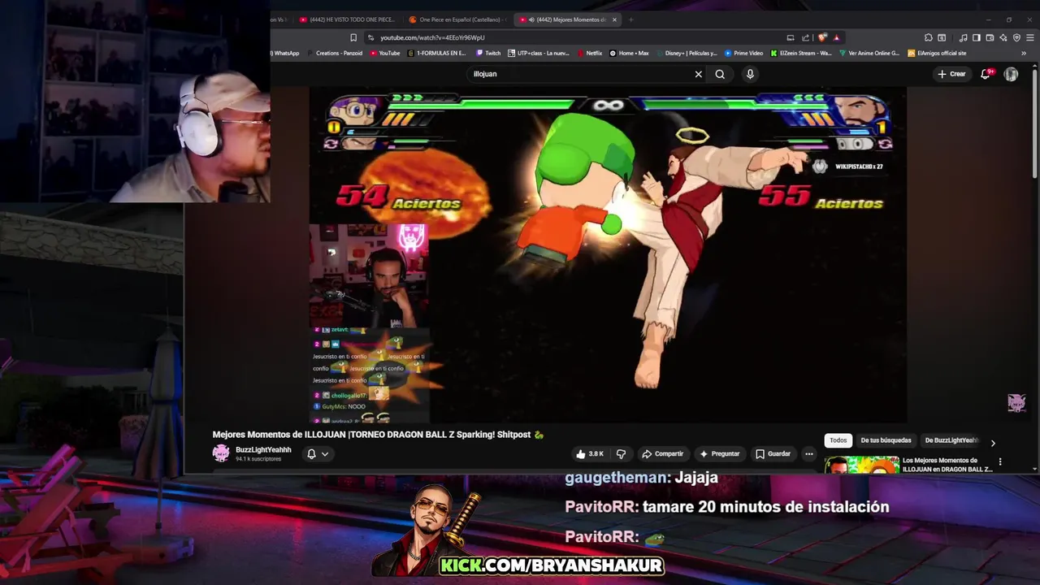Open Leo AI sparkle icon
Viewport: 1040px width, 585px height.
[1003, 37]
